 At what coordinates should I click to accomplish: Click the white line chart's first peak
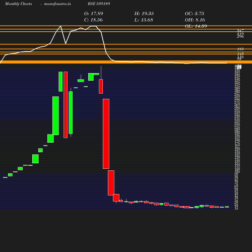click(x=60, y=26)
